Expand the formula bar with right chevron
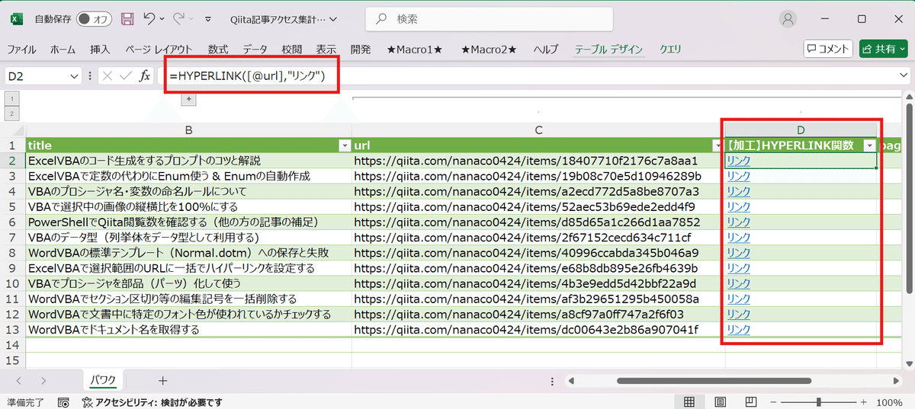Screen dimensions: 915x409 [x=904, y=75]
